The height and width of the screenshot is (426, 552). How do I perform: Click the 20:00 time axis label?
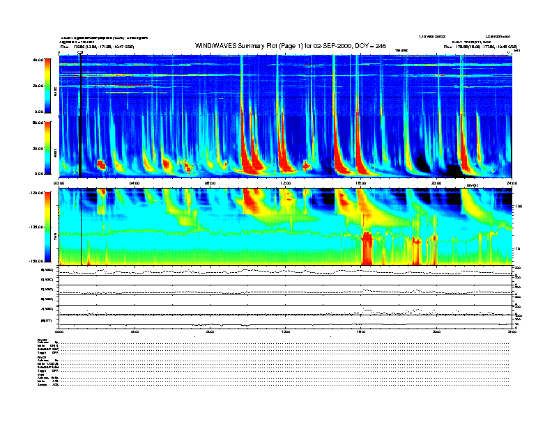[436, 183]
